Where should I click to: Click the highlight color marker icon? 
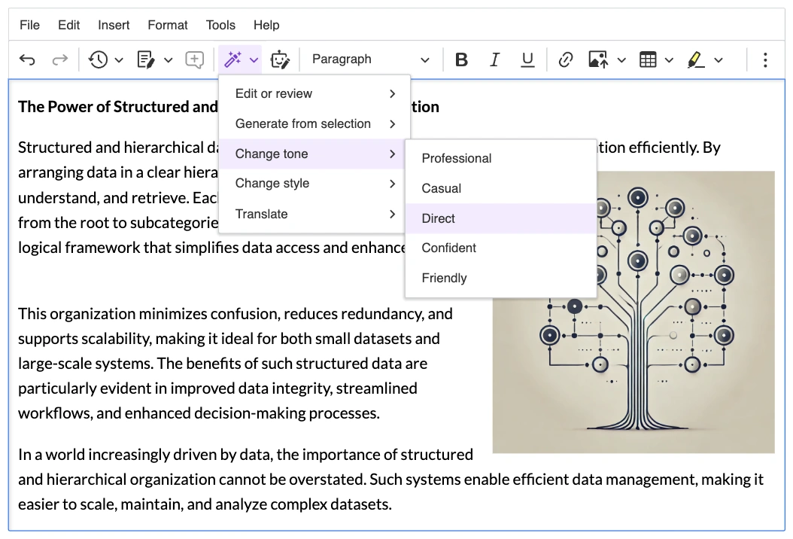point(696,59)
